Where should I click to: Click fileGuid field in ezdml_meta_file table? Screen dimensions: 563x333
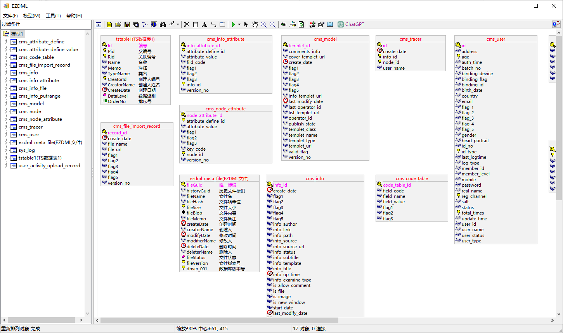point(194,185)
